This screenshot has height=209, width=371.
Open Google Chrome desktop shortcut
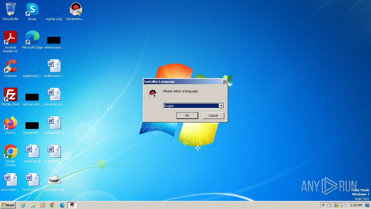tap(10, 156)
